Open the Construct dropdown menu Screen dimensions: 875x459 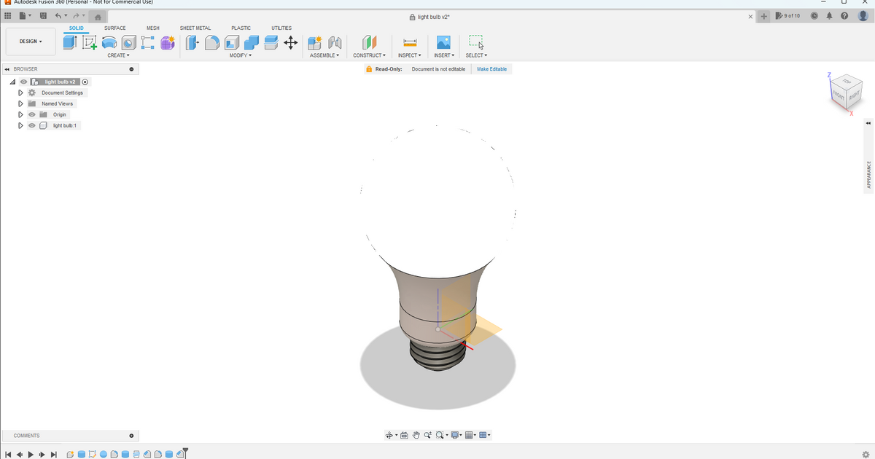click(369, 55)
